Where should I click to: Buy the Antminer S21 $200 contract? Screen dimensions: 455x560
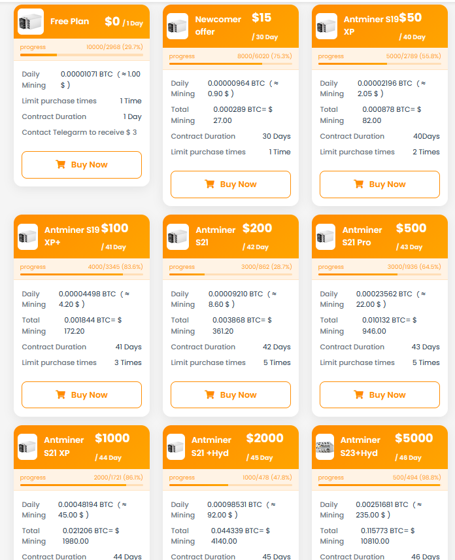point(231,395)
